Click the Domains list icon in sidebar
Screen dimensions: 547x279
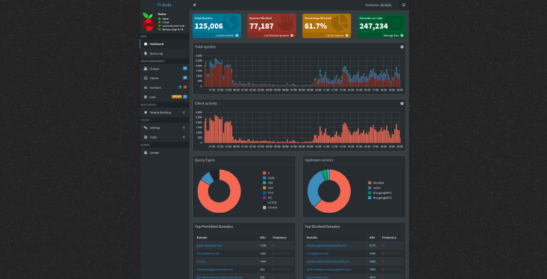click(146, 87)
